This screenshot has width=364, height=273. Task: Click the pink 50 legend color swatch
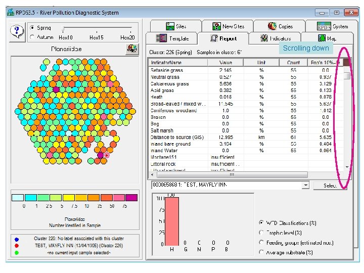click(119, 198)
